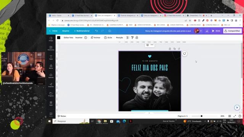Click the copy style paint roller
The height and width of the screenshot is (137, 244).
tap(132, 38)
